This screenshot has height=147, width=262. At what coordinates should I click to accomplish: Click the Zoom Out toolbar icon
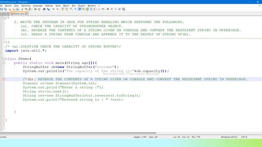57,9
